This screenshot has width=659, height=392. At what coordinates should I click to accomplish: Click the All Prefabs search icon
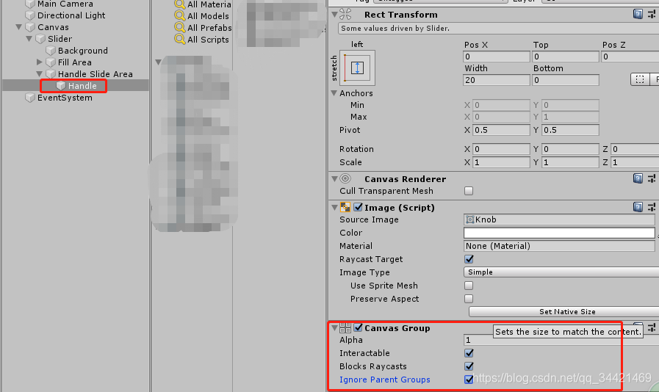tap(180, 27)
